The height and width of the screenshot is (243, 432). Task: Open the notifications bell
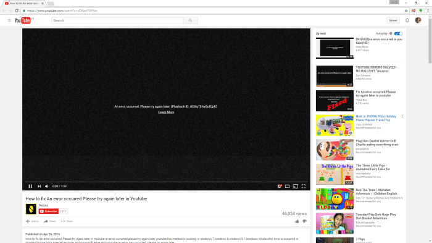(x=407, y=20)
